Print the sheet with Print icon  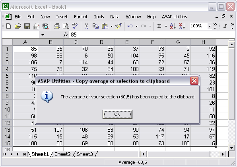pos(57,26)
